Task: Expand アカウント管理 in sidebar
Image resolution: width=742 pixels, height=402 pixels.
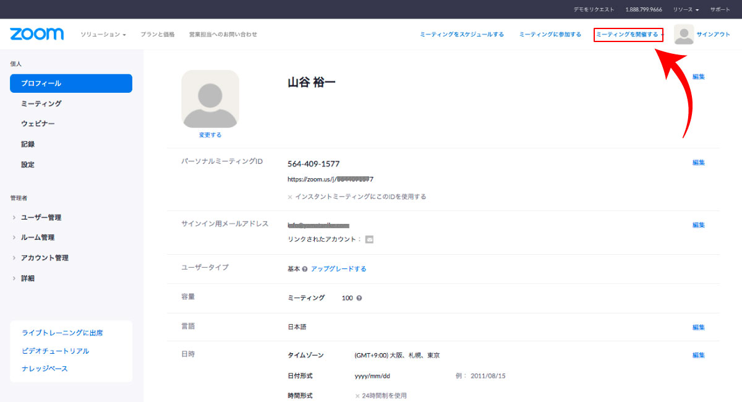Action: coord(40,258)
